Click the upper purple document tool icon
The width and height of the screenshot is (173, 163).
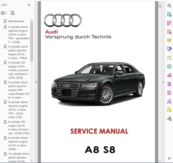pyautogui.click(x=169, y=84)
